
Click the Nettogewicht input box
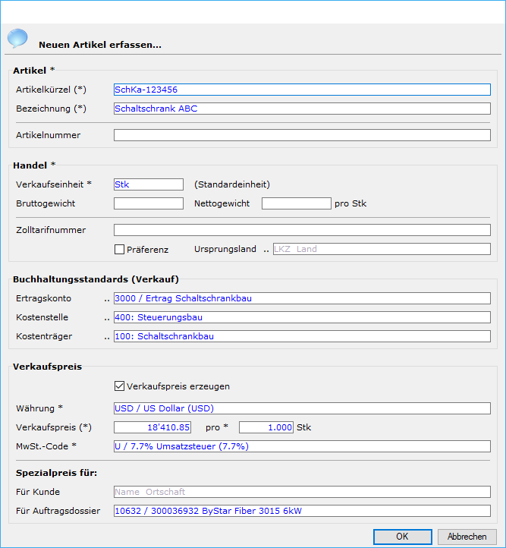296,203
